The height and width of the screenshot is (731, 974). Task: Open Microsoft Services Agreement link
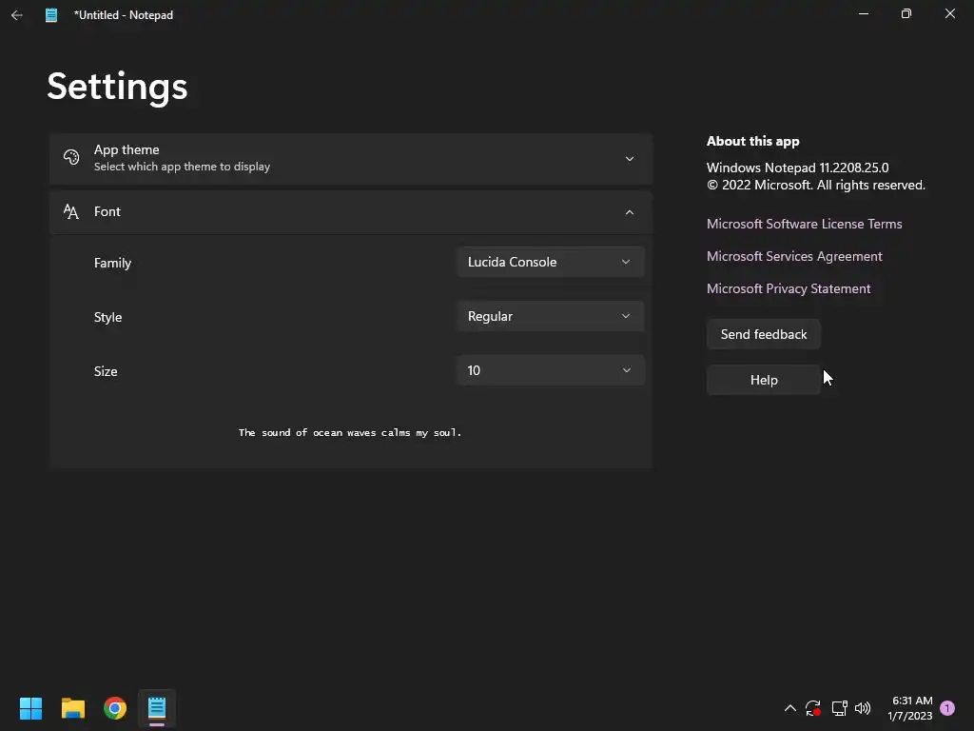tap(794, 256)
